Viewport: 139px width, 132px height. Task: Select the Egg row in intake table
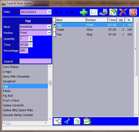pyautogui.click(x=94, y=25)
